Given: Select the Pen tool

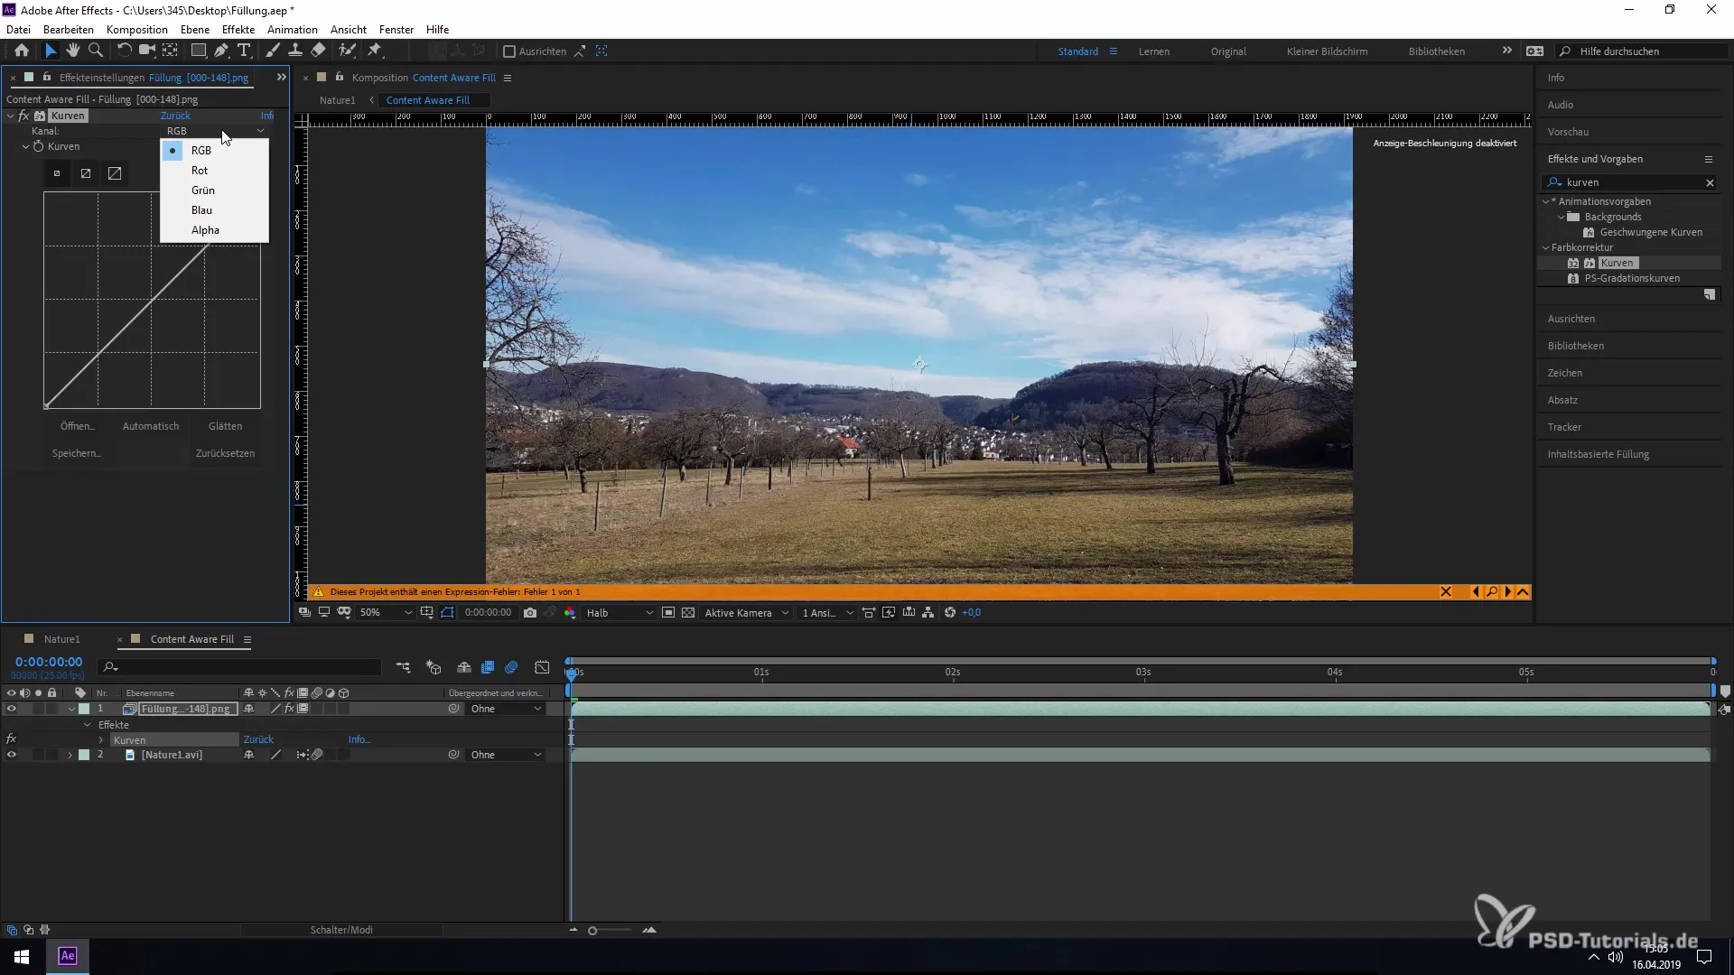Looking at the screenshot, I should 221,51.
